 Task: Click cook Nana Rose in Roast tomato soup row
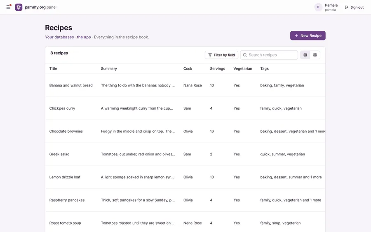(x=193, y=223)
